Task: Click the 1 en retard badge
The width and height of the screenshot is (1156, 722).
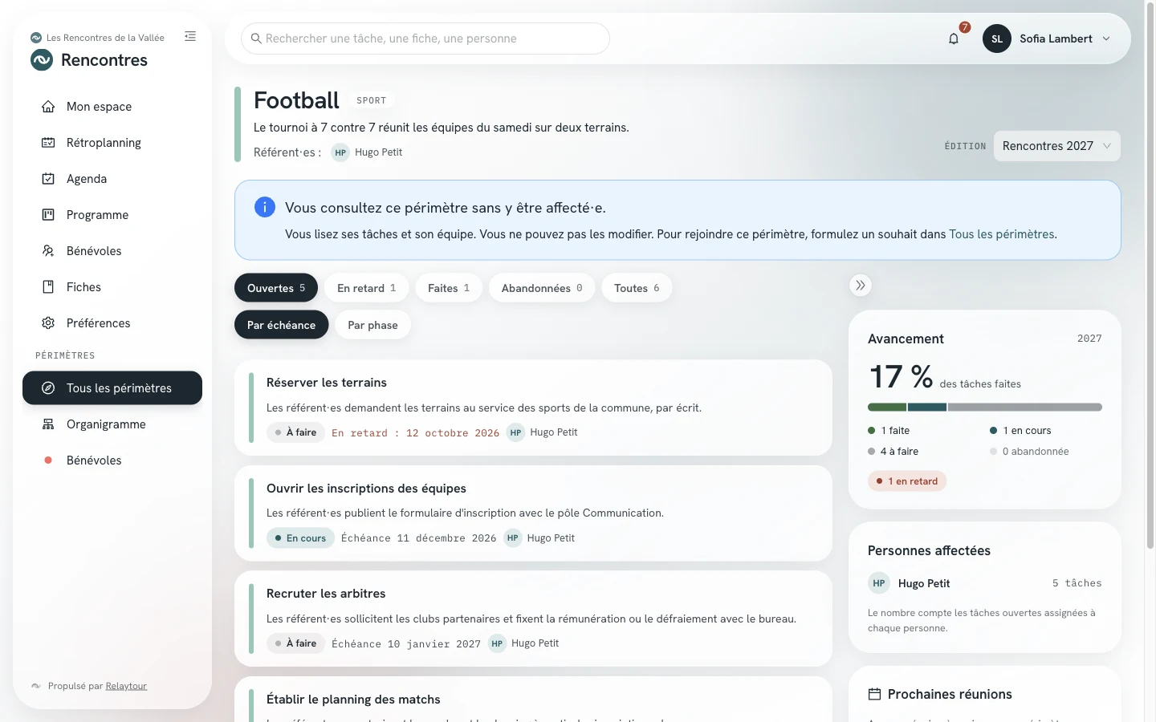Action: 907,481
